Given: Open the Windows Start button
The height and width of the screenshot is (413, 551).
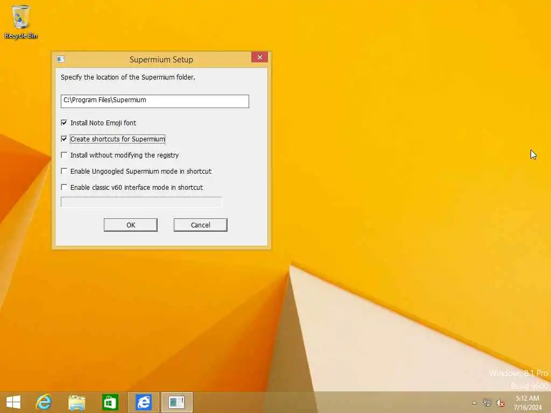Looking at the screenshot, I should (13, 402).
